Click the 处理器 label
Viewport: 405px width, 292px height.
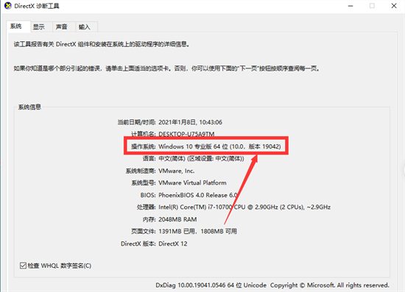point(147,207)
